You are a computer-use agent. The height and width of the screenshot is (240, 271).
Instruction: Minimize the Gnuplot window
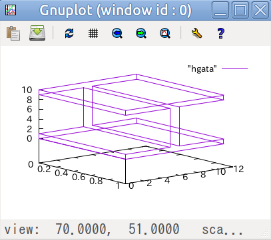(x=220, y=10)
